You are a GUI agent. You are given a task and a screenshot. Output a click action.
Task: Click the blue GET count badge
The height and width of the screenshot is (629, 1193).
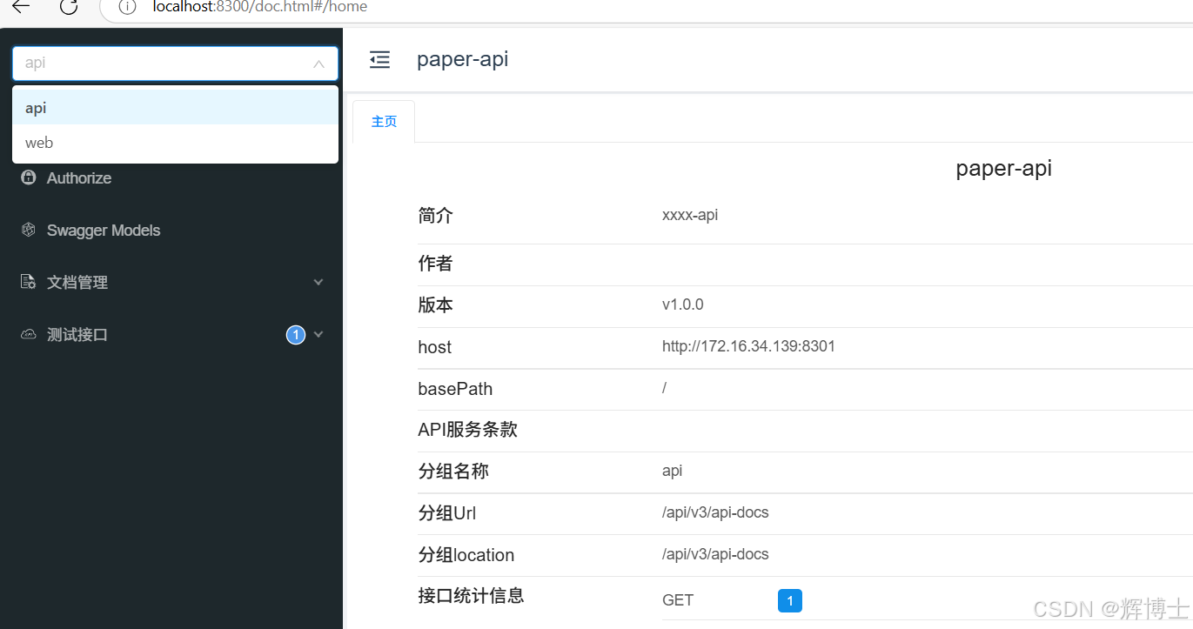pos(789,600)
